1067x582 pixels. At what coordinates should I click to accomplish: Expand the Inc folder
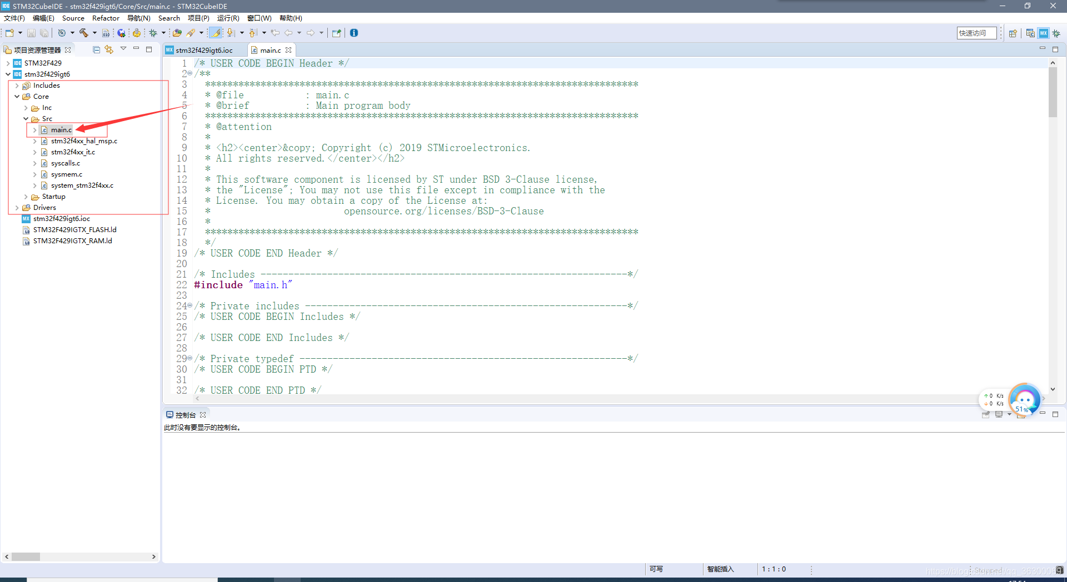pyautogui.click(x=26, y=108)
